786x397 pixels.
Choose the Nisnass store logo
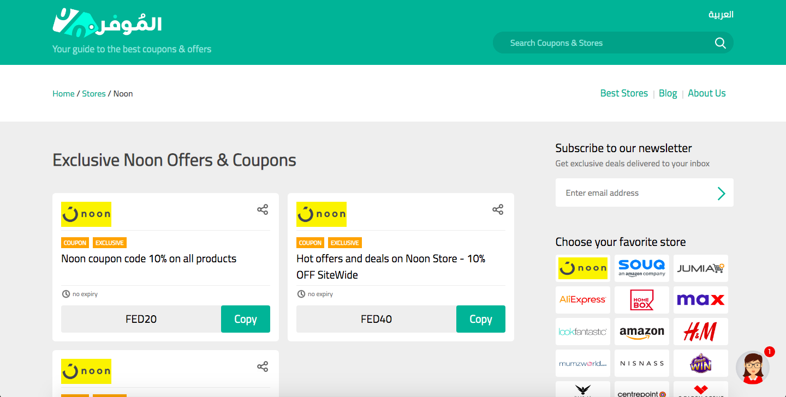pyautogui.click(x=642, y=363)
